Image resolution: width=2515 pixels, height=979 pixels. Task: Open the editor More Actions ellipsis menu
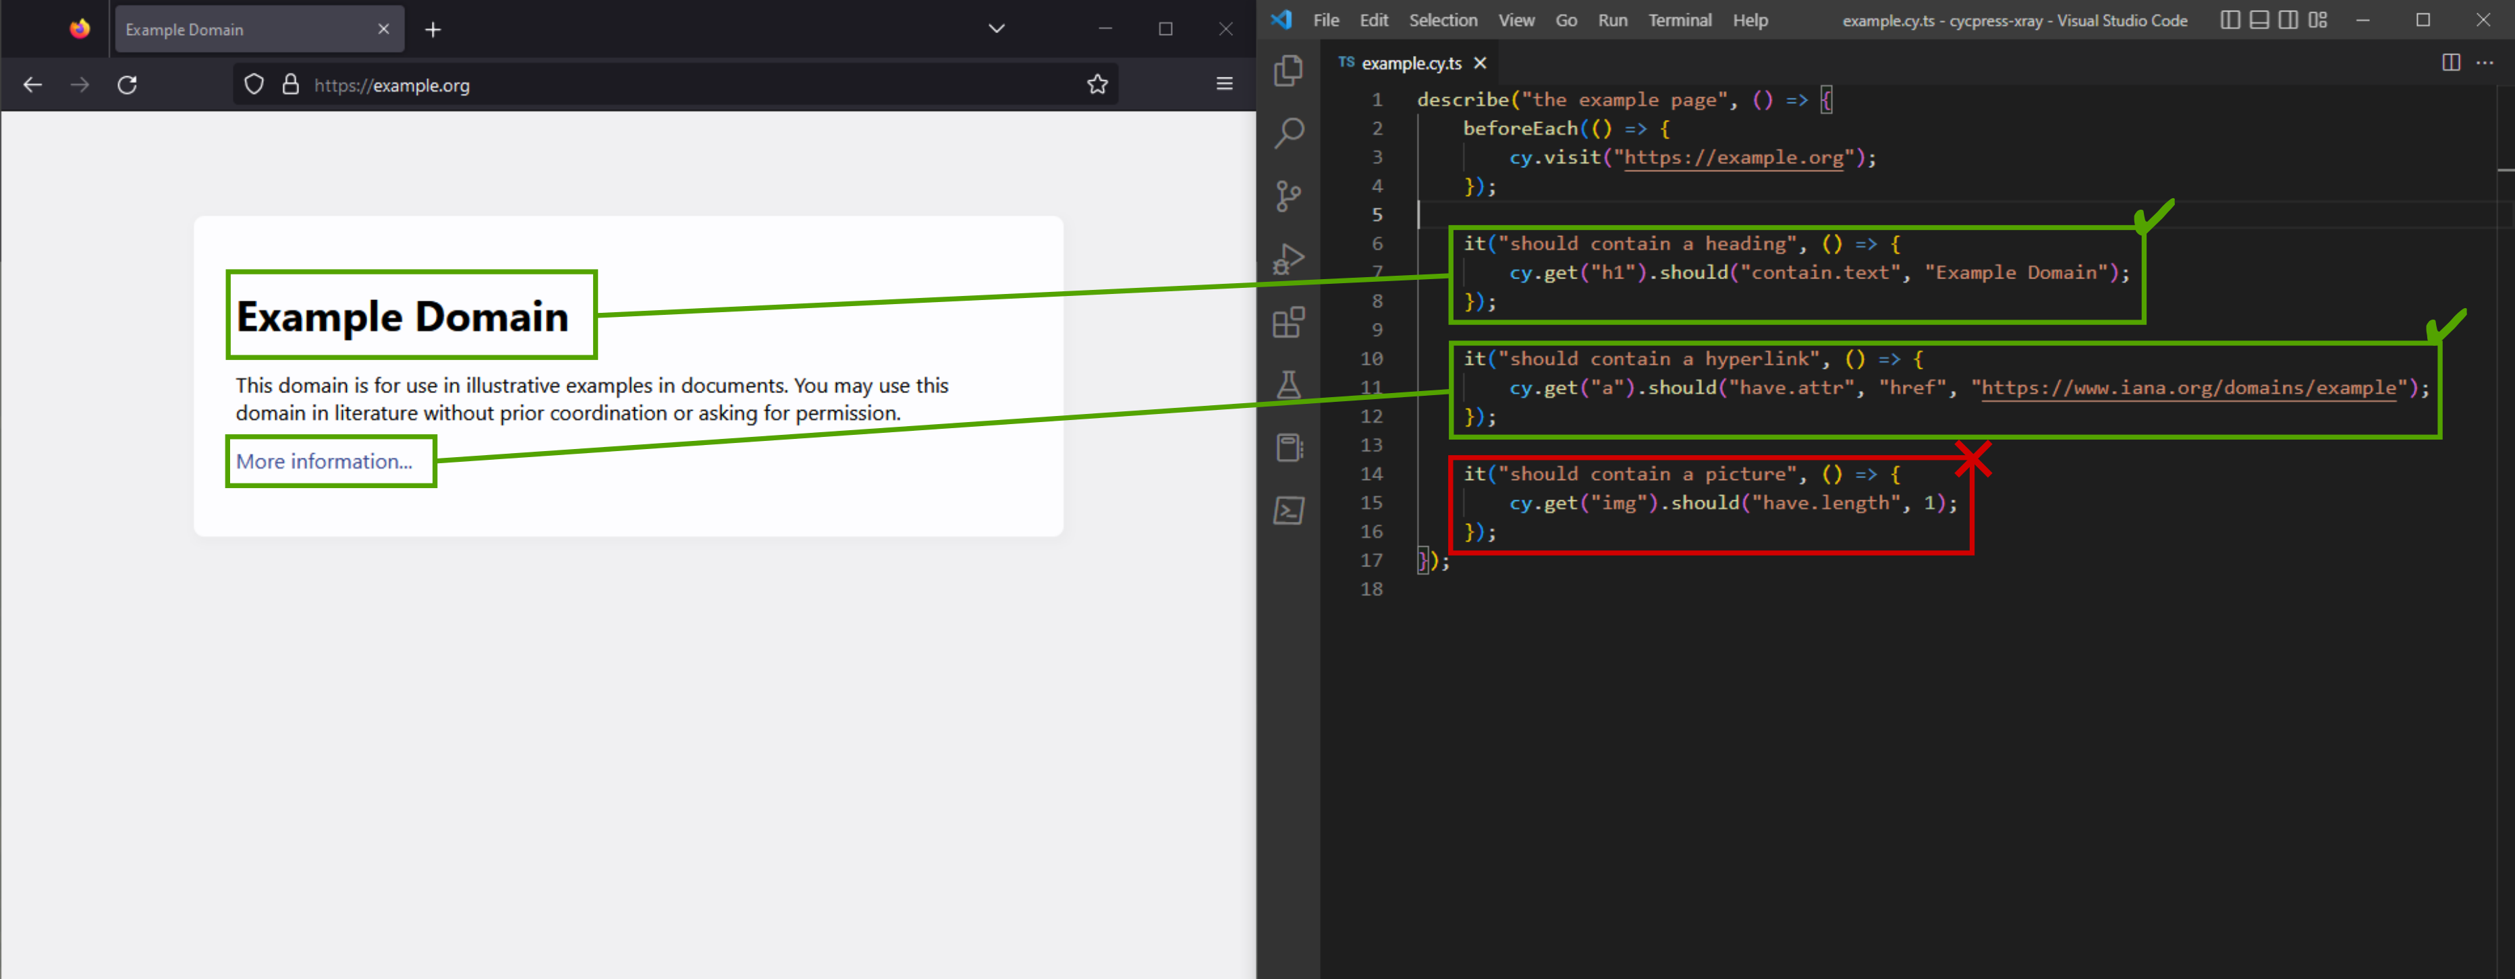tap(2486, 63)
